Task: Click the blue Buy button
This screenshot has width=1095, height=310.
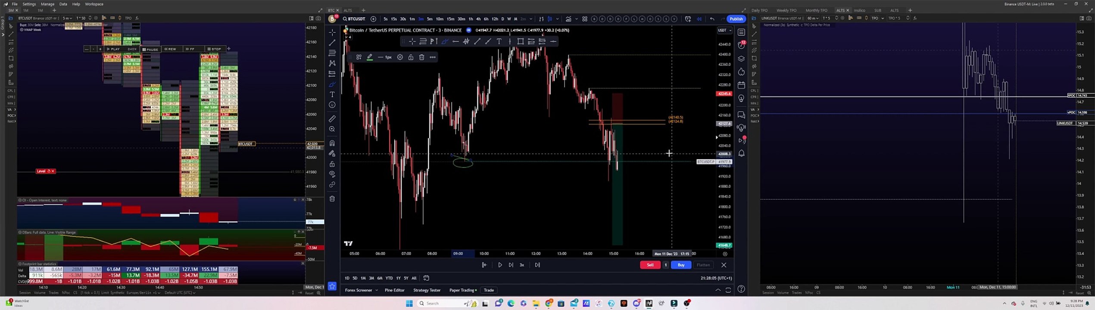Action: tap(681, 265)
